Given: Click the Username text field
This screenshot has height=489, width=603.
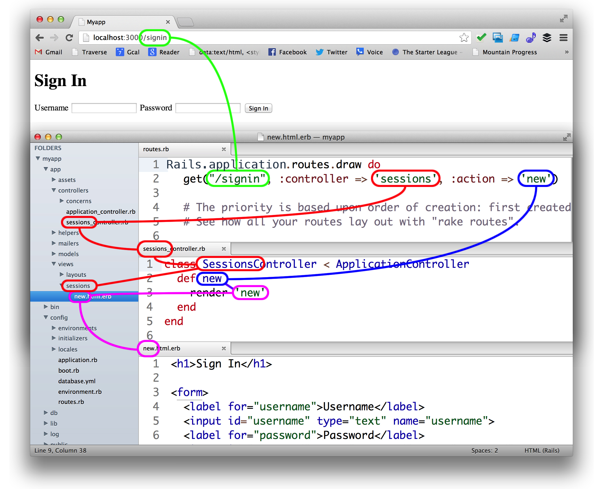Looking at the screenshot, I should tap(104, 108).
